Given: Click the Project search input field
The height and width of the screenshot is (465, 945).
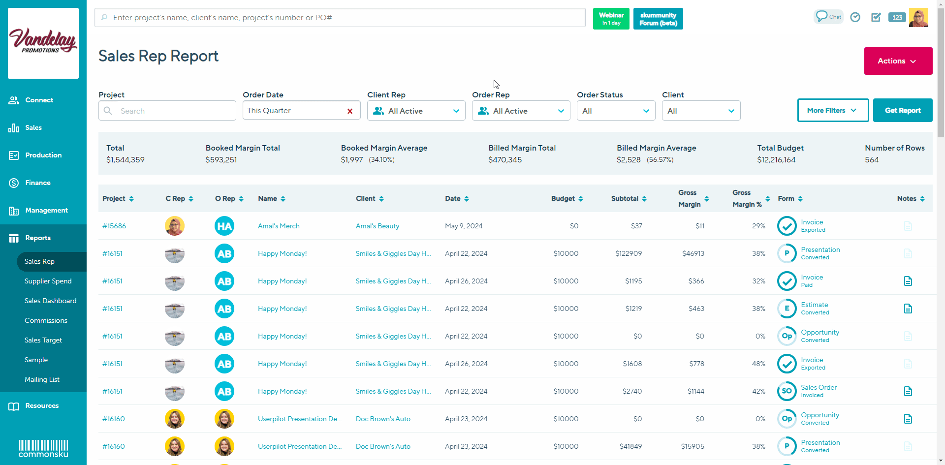Looking at the screenshot, I should pos(167,111).
